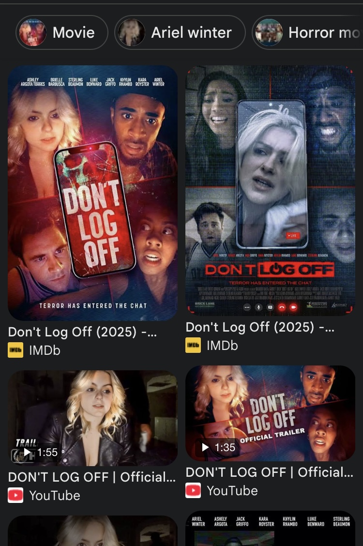Tap the Horror movie filter chip
This screenshot has width=363, height=546.
307,33
